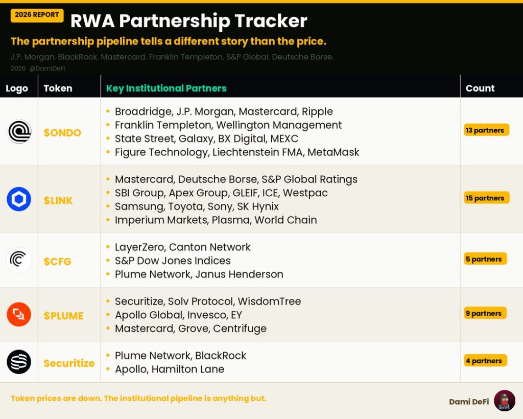This screenshot has width=523, height=419.
Task: Click State Street, Galaxy, BX Digital line
Action: pos(206,139)
